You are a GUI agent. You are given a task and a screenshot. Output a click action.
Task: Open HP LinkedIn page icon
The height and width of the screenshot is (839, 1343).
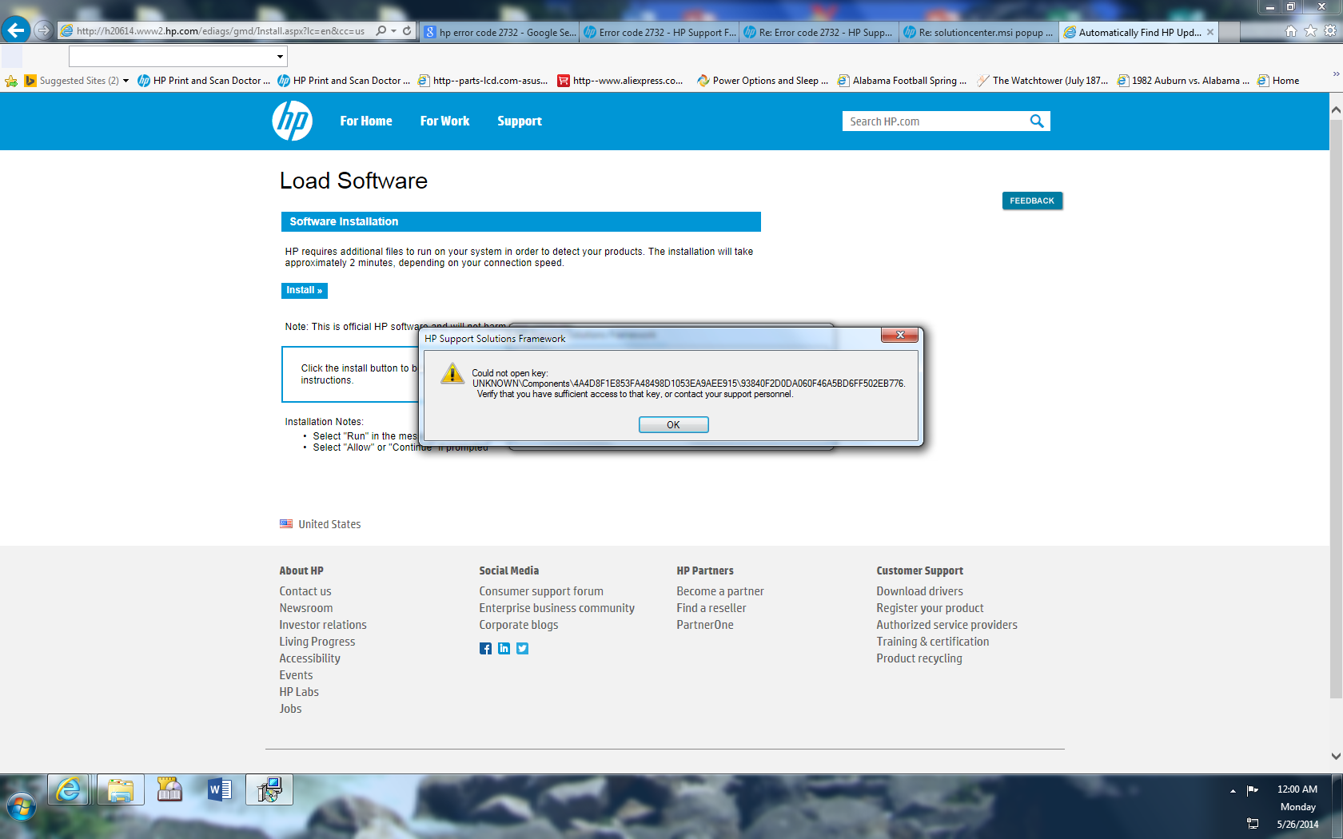click(x=504, y=648)
